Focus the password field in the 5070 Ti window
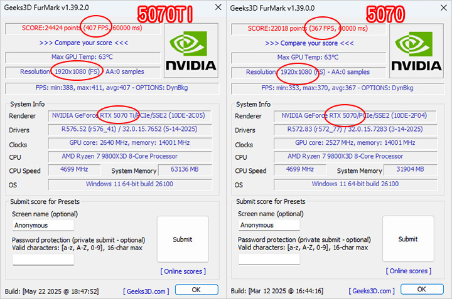 [x=43, y=260]
